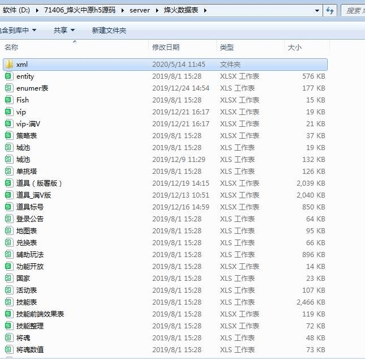Expand the arrow after 烽火数据表 breadcrumb
Screen dimensions: 365x359
click(x=205, y=11)
